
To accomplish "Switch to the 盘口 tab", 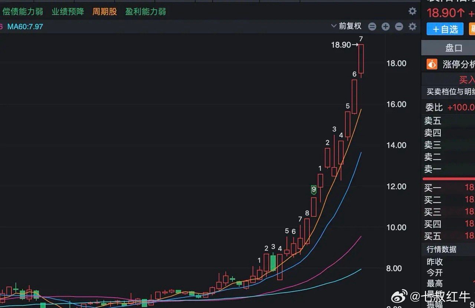I will coord(453,48).
